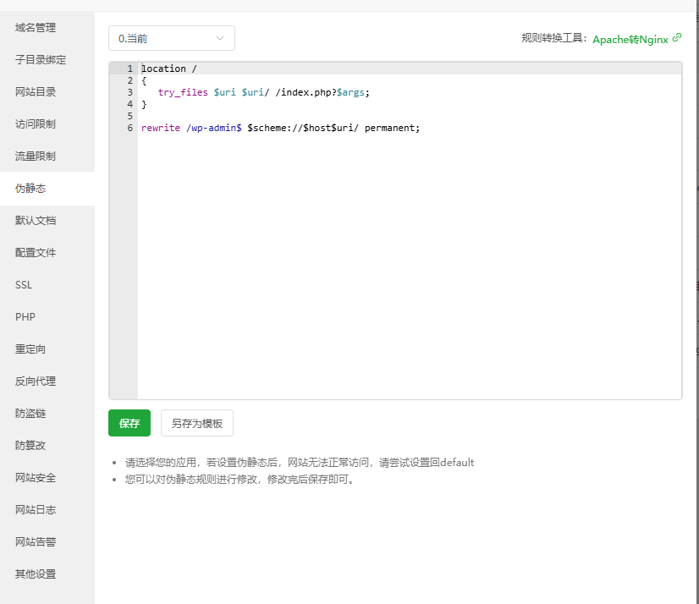Click the Apache转Nginx conversion link
The width and height of the screenshot is (699, 604).
630,39
